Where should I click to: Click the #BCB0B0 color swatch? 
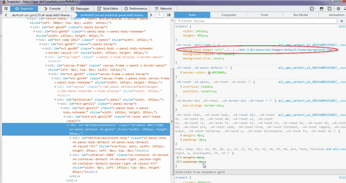click(x=209, y=73)
